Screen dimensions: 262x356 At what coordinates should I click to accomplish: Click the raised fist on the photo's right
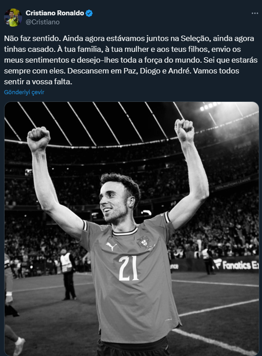click(184, 130)
